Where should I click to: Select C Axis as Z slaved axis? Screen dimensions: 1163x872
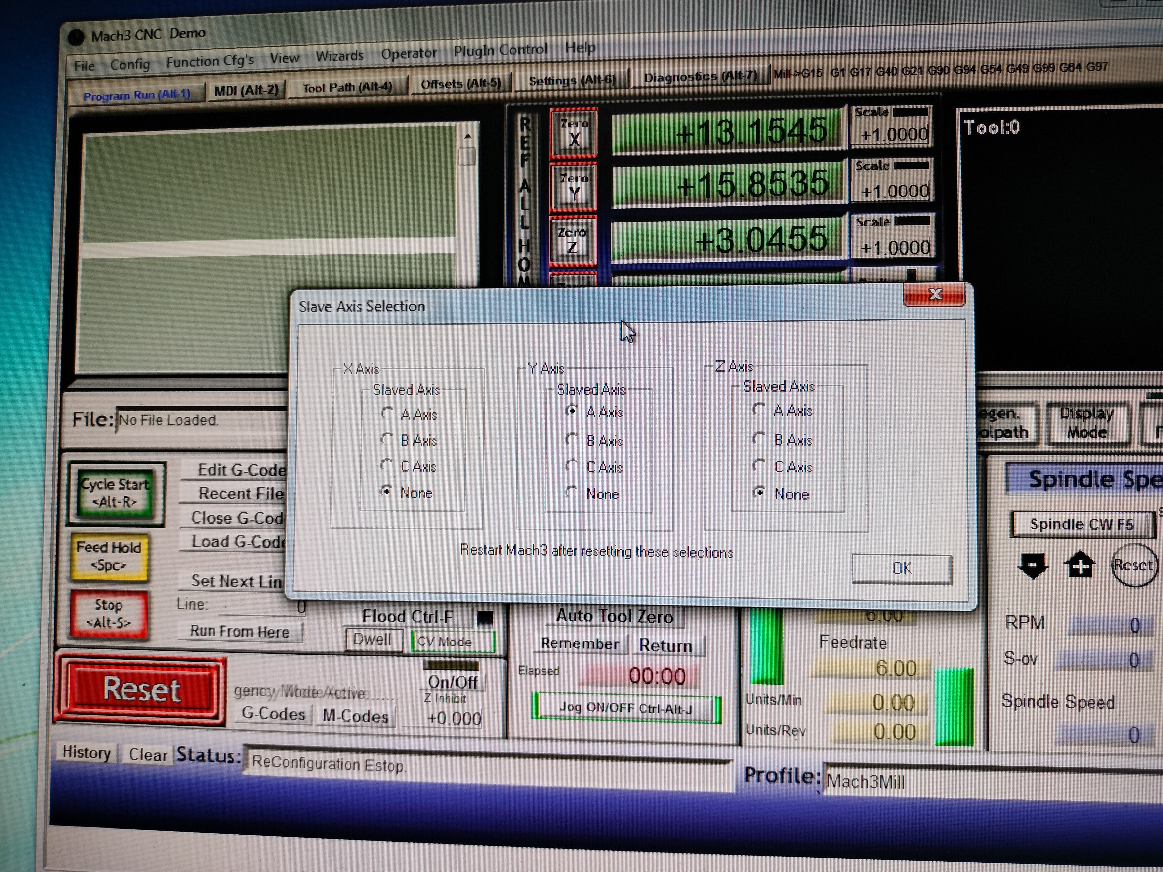coord(759,466)
